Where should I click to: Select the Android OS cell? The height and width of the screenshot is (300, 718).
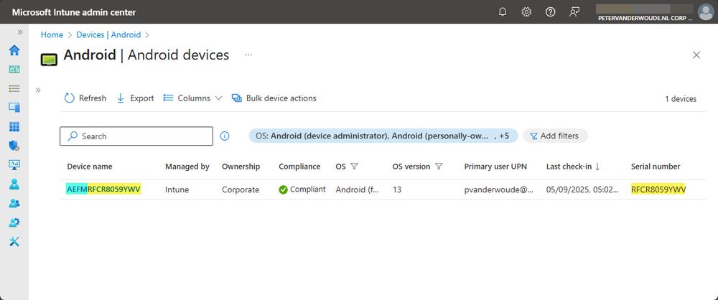[x=357, y=189]
